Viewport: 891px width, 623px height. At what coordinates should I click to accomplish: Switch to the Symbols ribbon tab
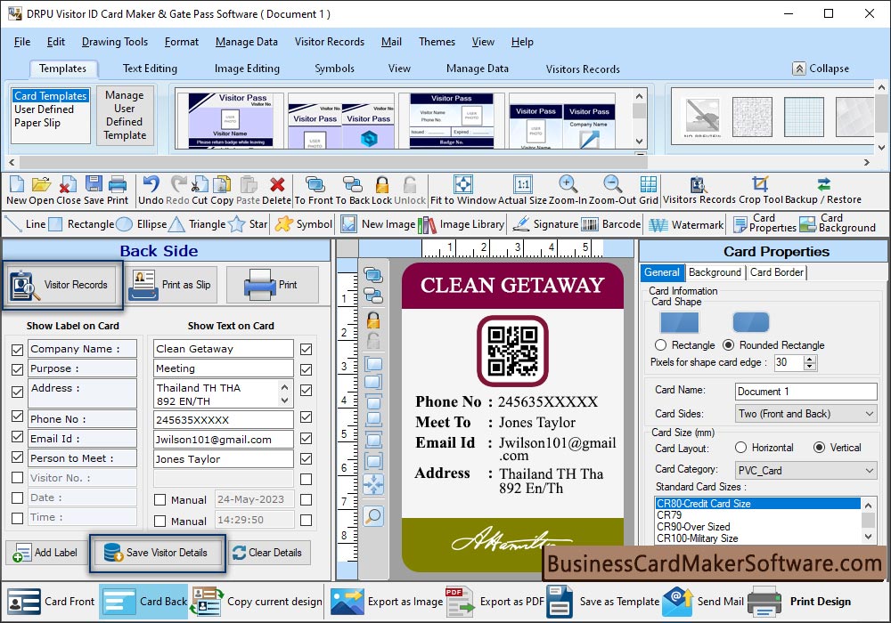point(334,69)
